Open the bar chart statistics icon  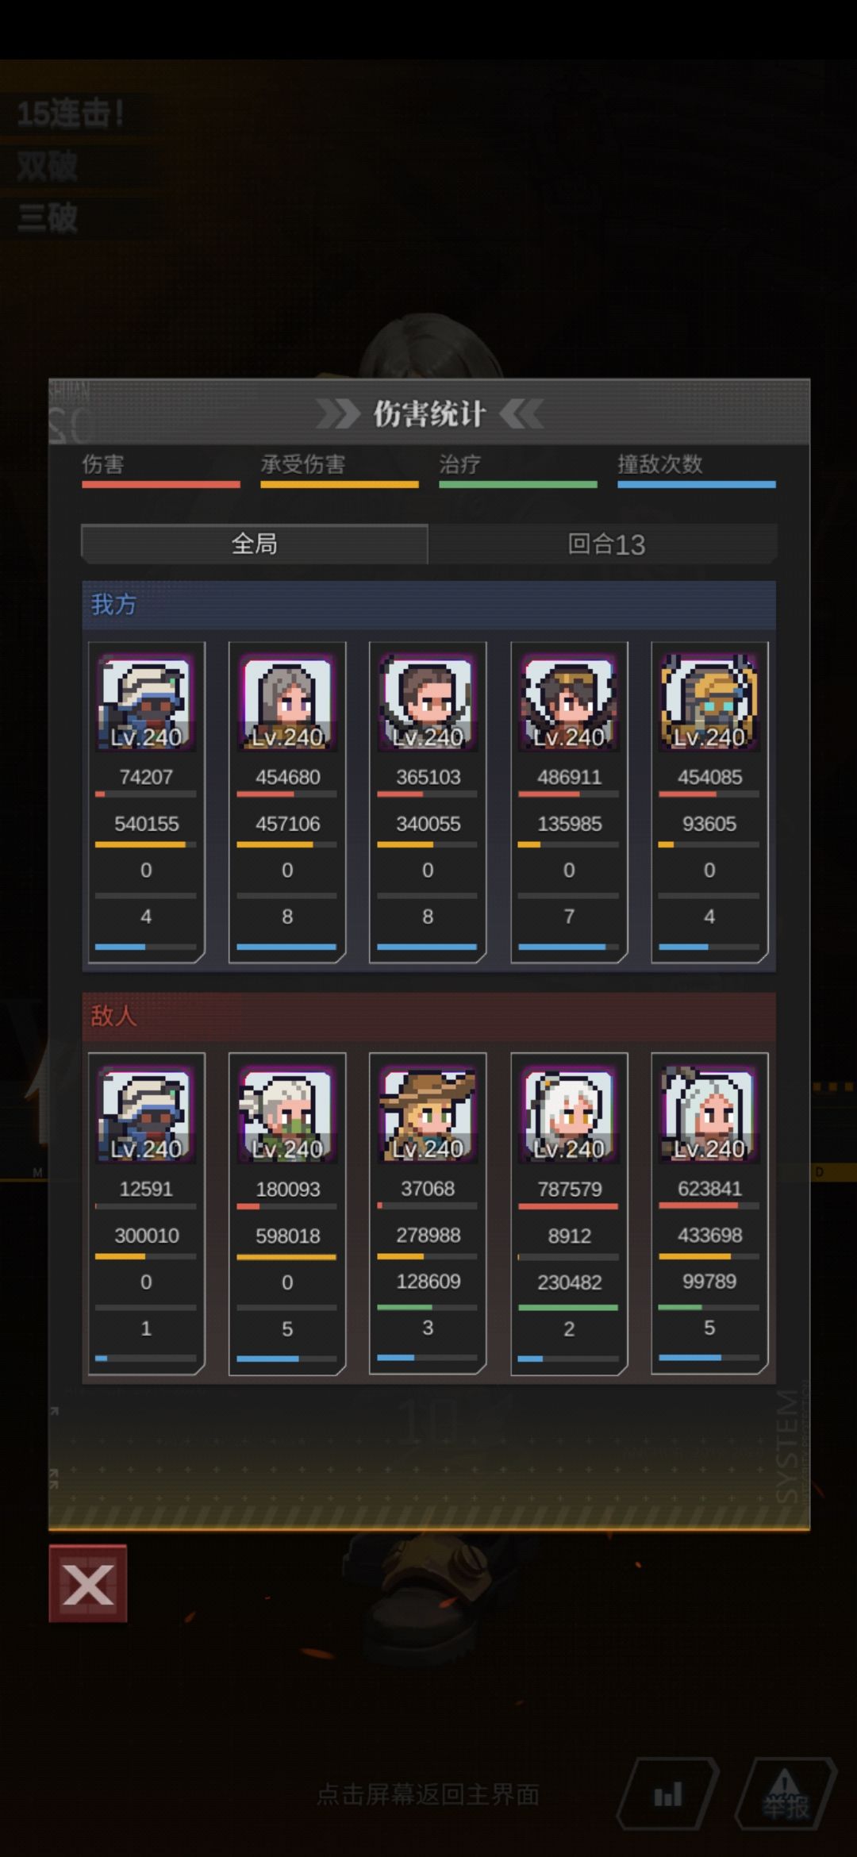(667, 1794)
